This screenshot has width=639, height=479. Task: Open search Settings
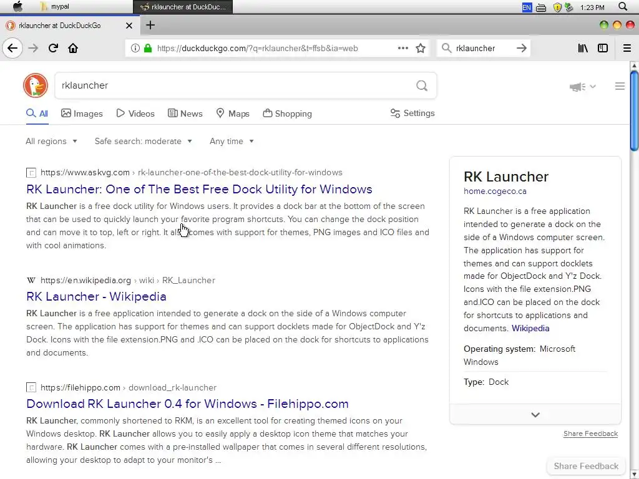(x=412, y=114)
